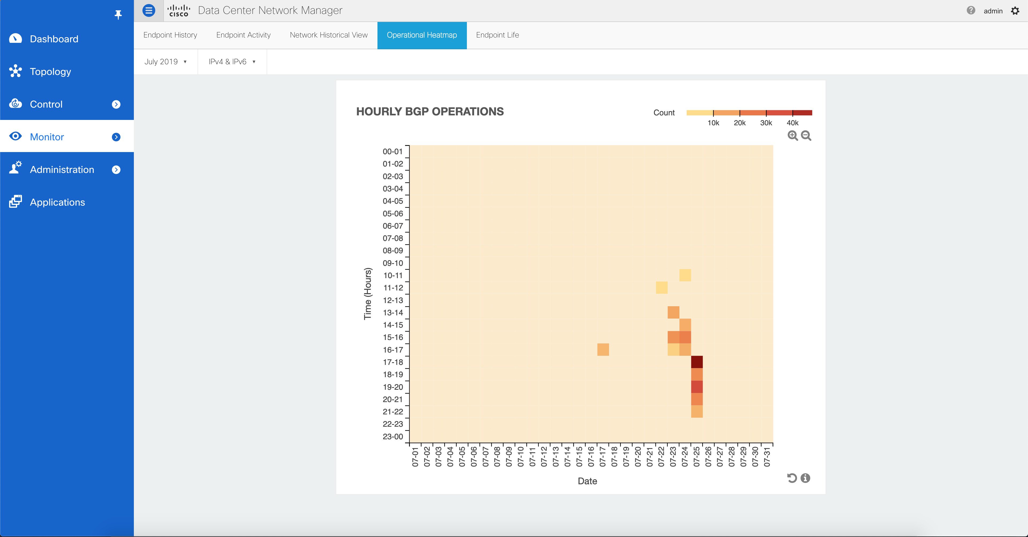This screenshot has height=537, width=1028.
Task: Click the darkest red cell on 07-25
Action: pos(696,362)
